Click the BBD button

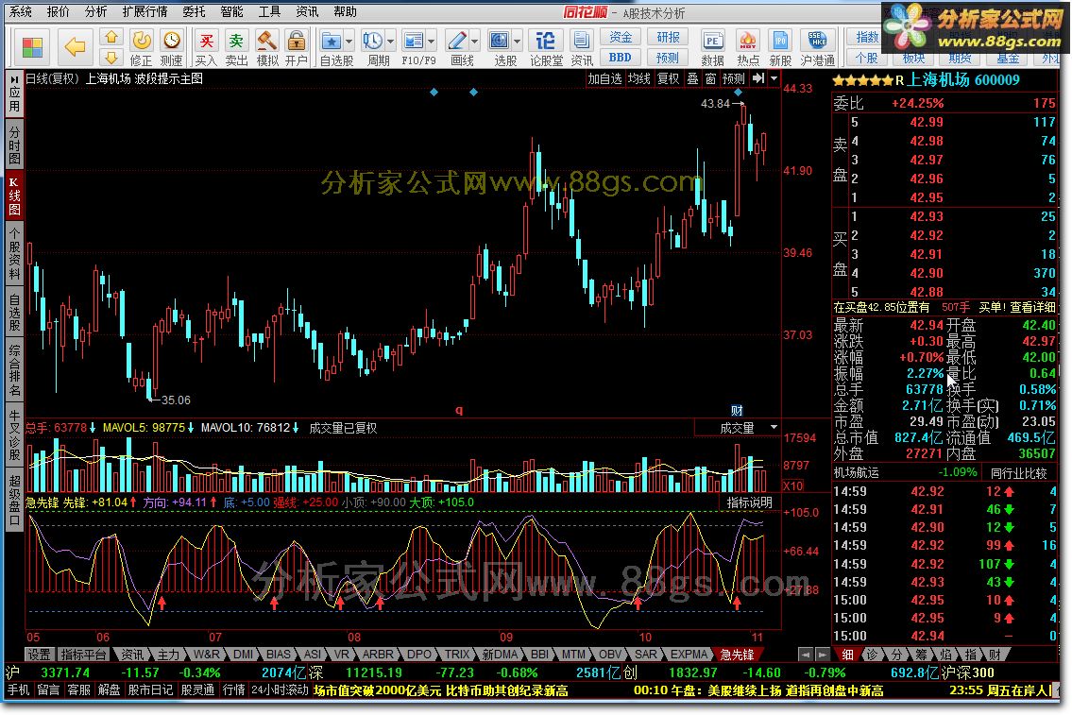[x=621, y=58]
